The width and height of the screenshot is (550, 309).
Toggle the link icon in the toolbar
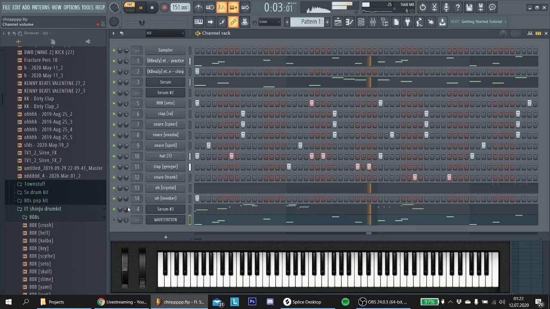(x=233, y=22)
